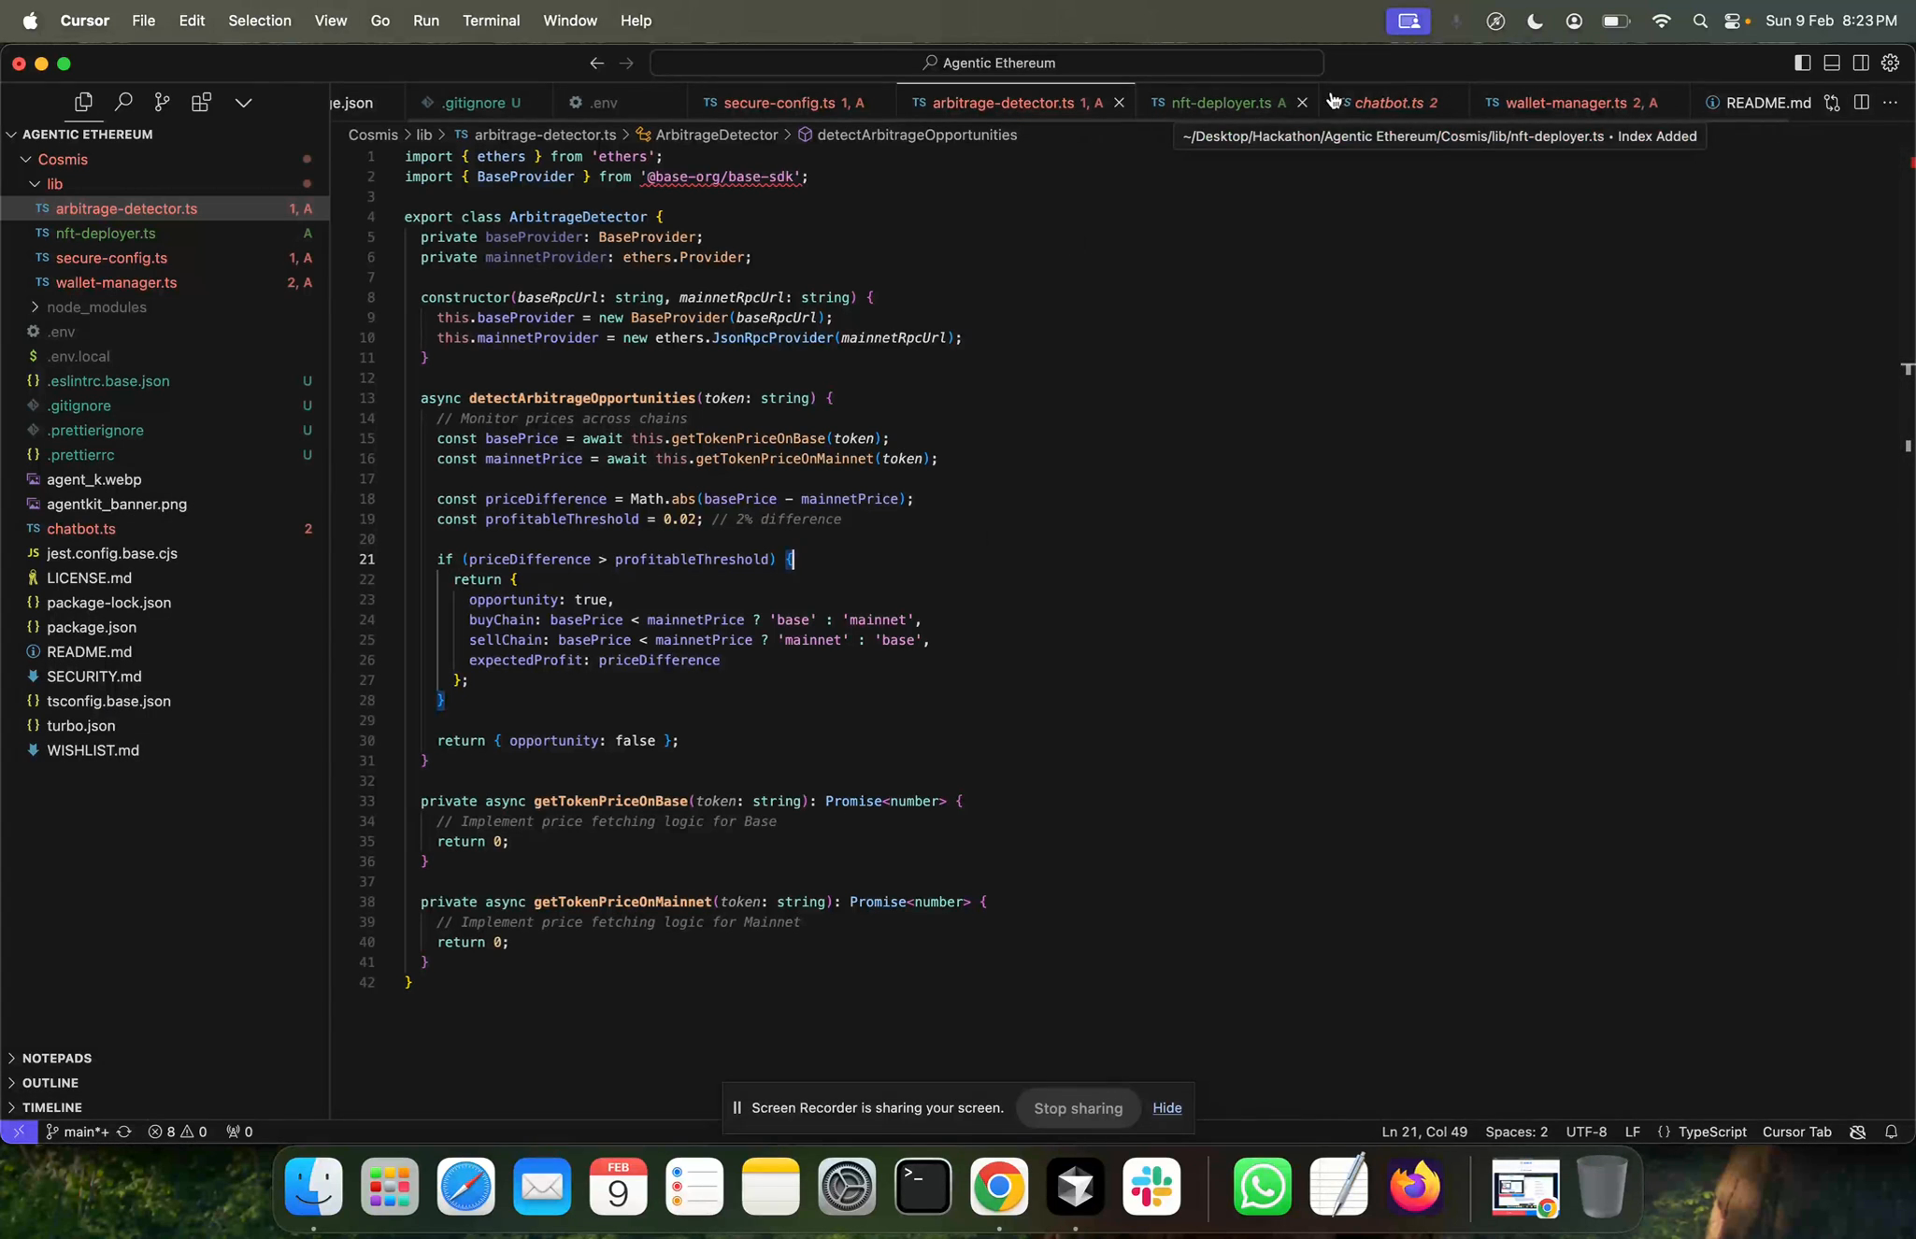Open the Extensions view icon

(x=201, y=102)
